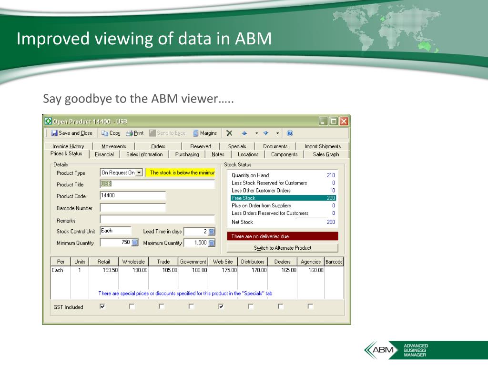Screen dimensions: 488x366
Task: Click the Retail price 199.50 cell
Action: [103, 270]
